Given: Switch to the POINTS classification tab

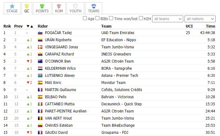Looking at the screenshot, I should tap(42, 8).
